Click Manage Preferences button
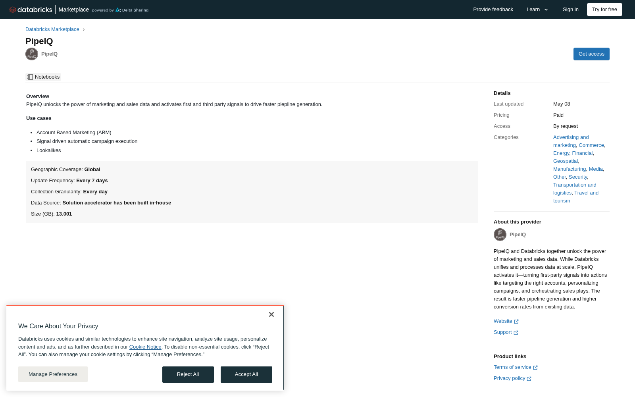The width and height of the screenshot is (635, 397). click(x=53, y=374)
